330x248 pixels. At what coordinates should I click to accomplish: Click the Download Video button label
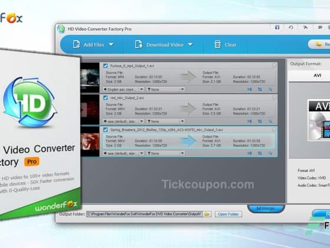point(165,45)
